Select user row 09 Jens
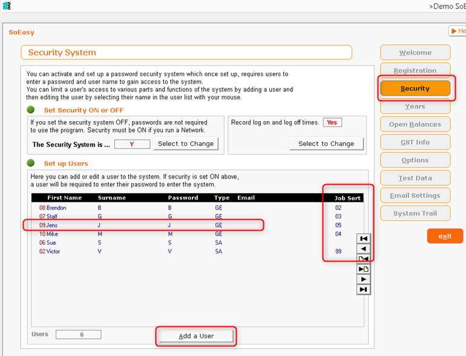Screen dimensions: 466x356 point(197,225)
